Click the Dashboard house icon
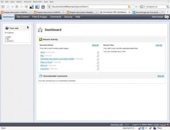Image resolution: width=170 pixels, height=130 pixels. tap(40, 30)
